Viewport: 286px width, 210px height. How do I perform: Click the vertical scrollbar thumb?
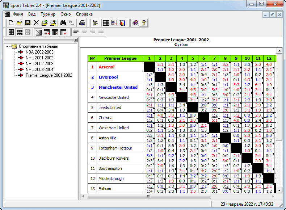[x=279, y=97]
